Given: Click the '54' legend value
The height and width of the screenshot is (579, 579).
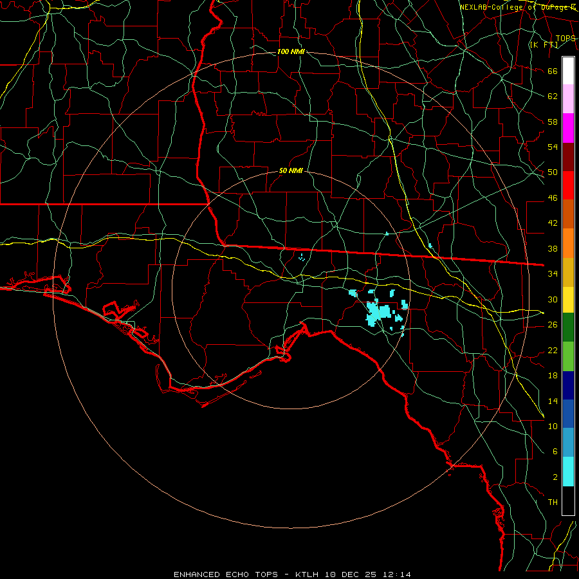Looking at the screenshot, I should [x=553, y=147].
